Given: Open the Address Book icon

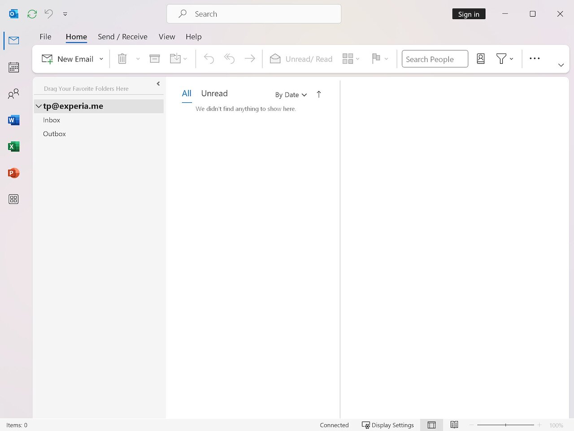Looking at the screenshot, I should 480,58.
